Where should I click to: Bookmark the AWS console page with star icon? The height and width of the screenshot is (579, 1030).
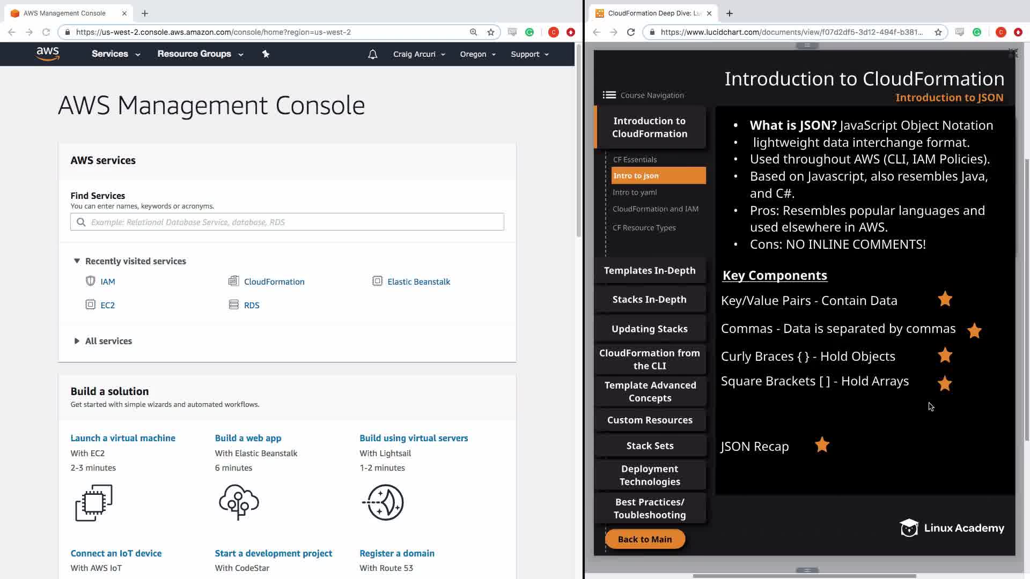490,32
